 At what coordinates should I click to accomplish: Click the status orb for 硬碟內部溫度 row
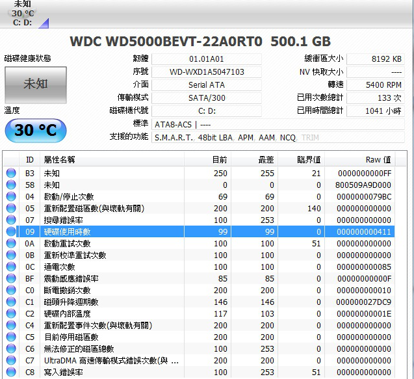(x=11, y=313)
